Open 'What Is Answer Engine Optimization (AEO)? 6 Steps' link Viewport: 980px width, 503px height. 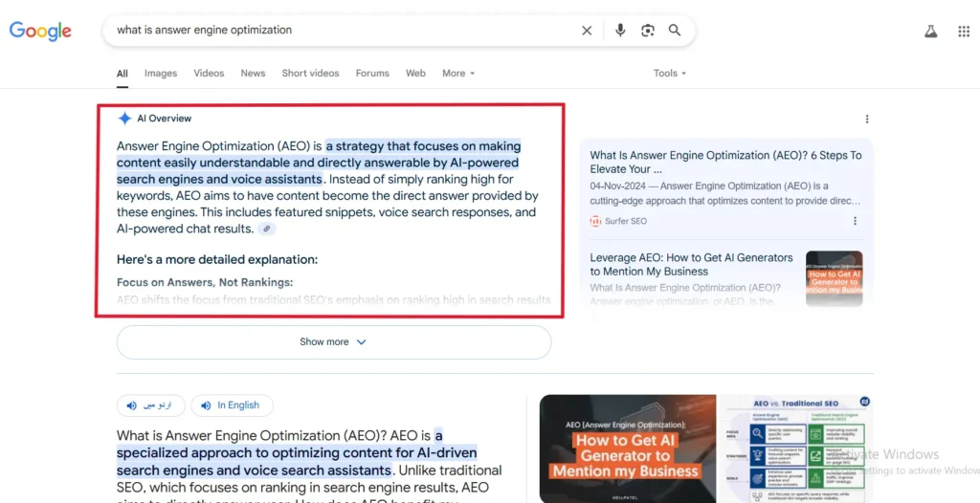tap(725, 162)
